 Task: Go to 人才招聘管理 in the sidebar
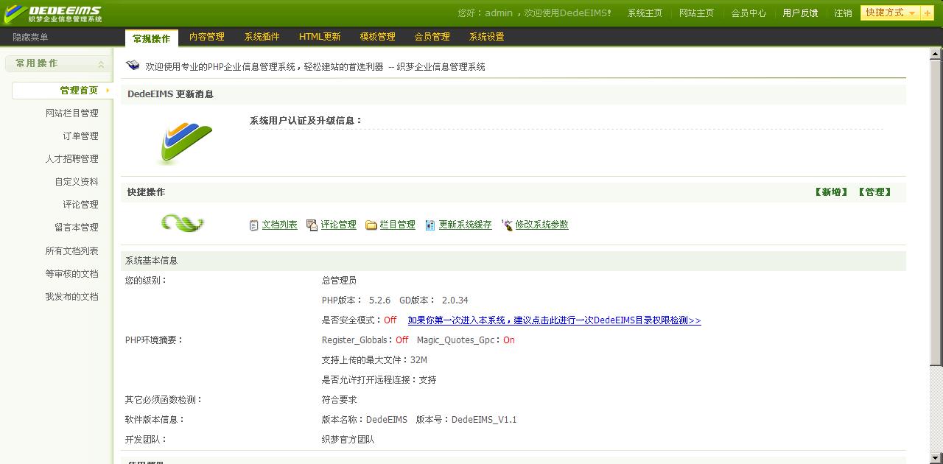click(71, 159)
